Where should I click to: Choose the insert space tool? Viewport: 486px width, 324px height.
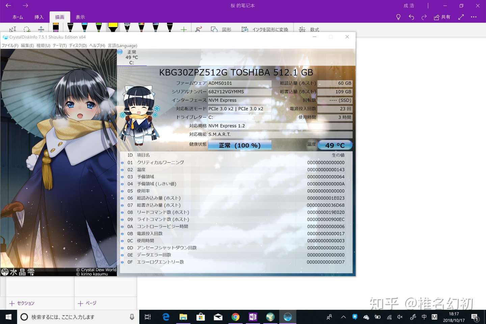coord(41,29)
